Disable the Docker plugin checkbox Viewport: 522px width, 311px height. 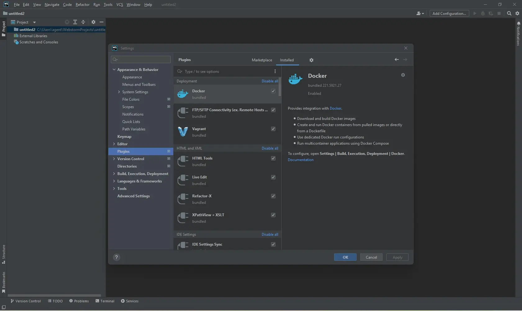[273, 91]
